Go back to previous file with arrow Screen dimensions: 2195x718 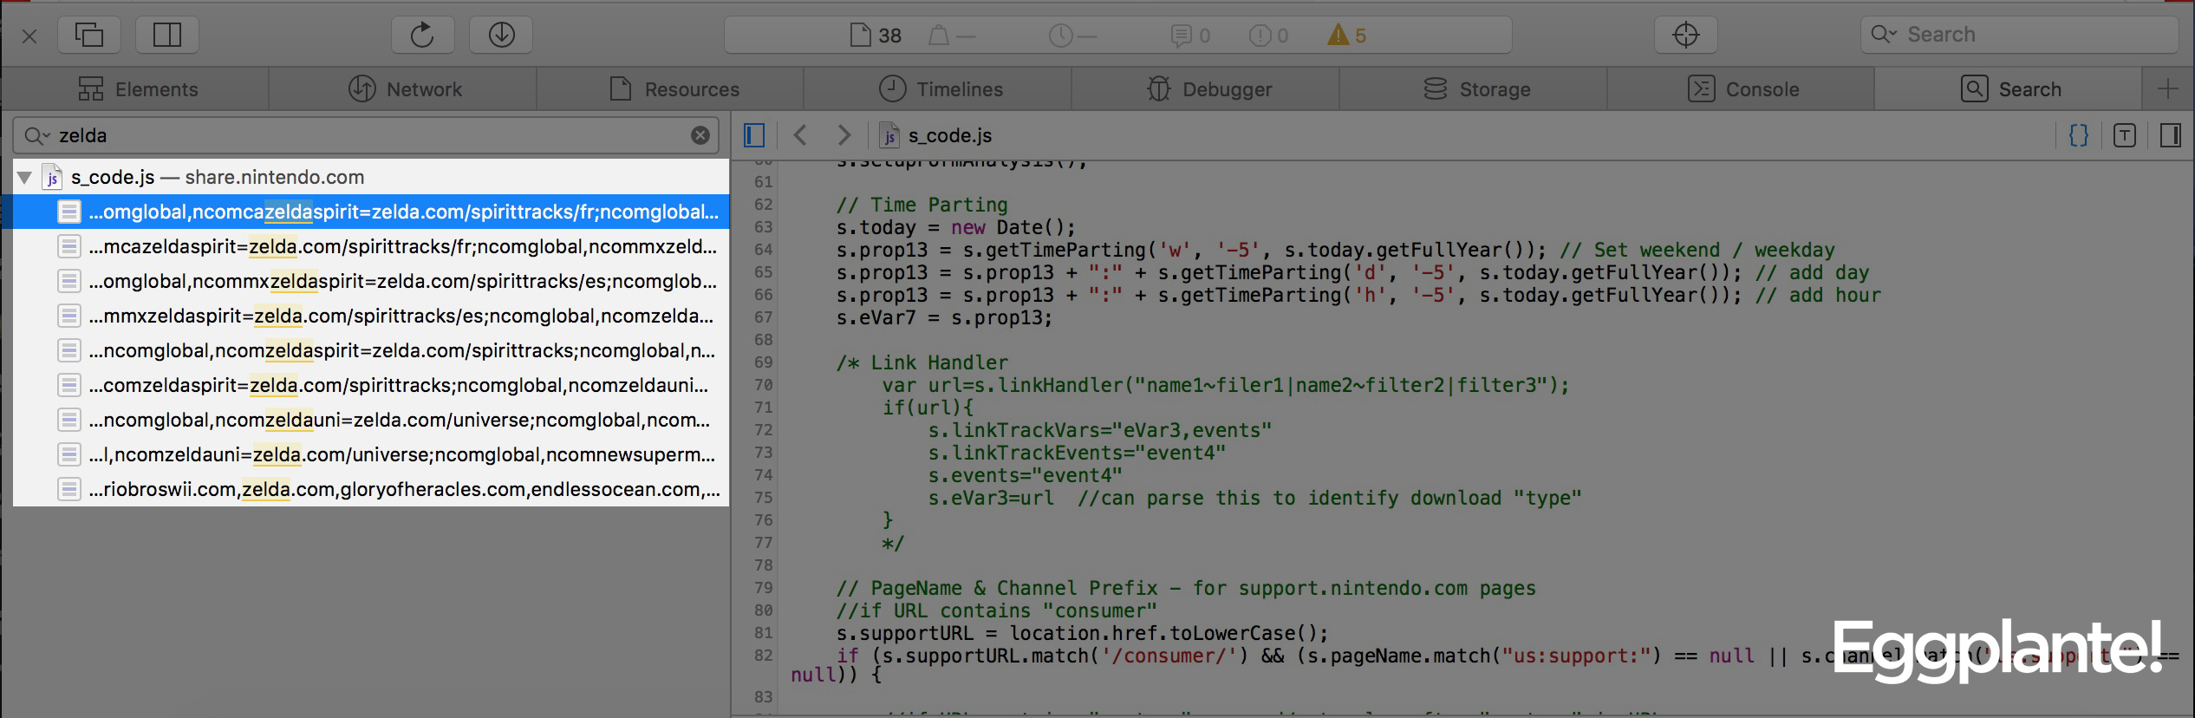coord(801,135)
